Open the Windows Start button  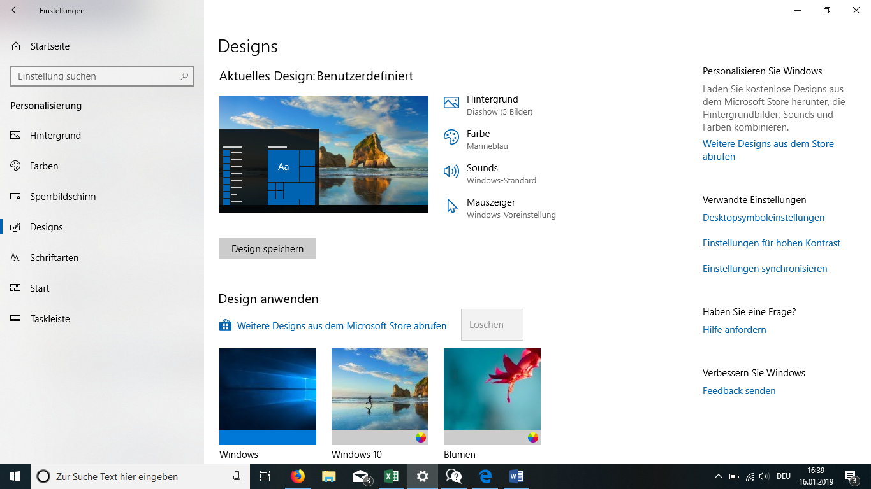click(15, 476)
